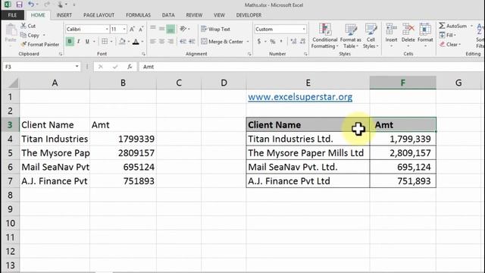The image size is (485, 273).
Task: Set Top Align for cell text
Action: [153, 29]
